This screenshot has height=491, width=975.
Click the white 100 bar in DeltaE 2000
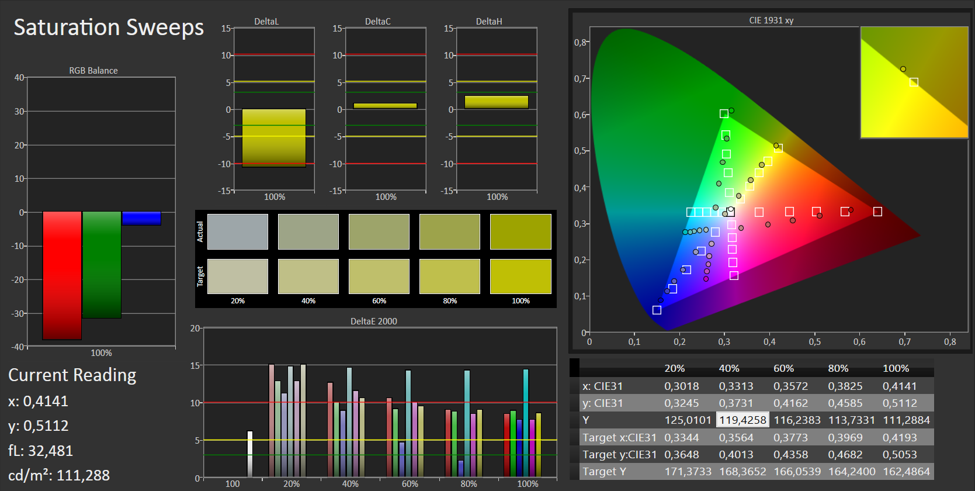click(250, 454)
